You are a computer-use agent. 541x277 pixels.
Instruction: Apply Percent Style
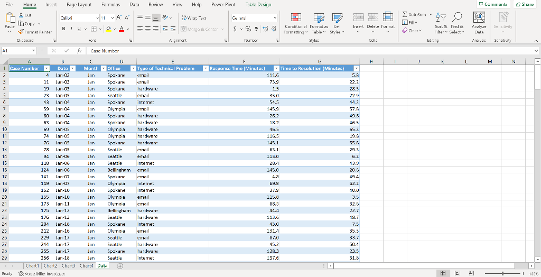(248, 29)
